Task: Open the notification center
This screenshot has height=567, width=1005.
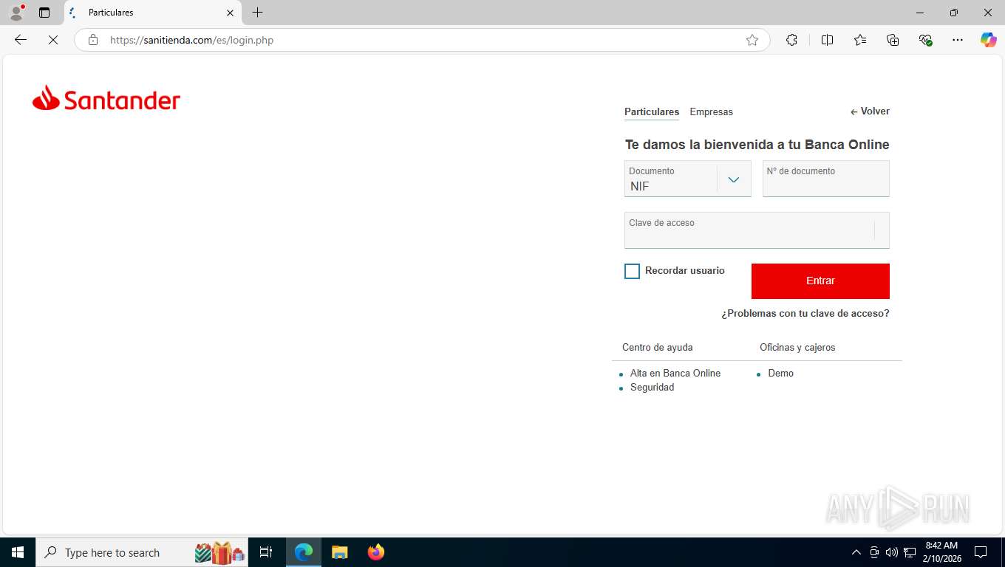Action: tap(981, 552)
